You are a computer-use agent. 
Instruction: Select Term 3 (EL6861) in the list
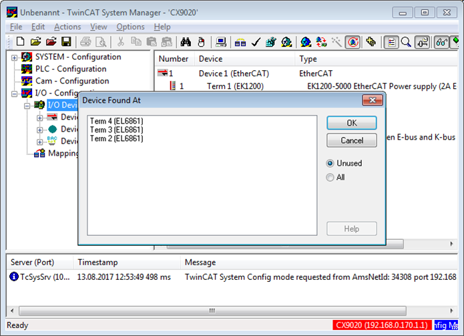[x=116, y=130]
